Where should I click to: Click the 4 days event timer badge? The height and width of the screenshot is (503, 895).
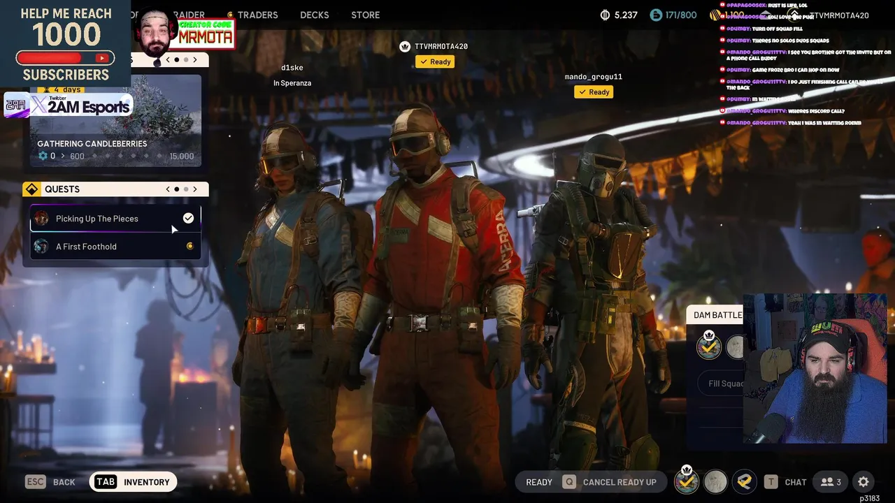coord(60,89)
